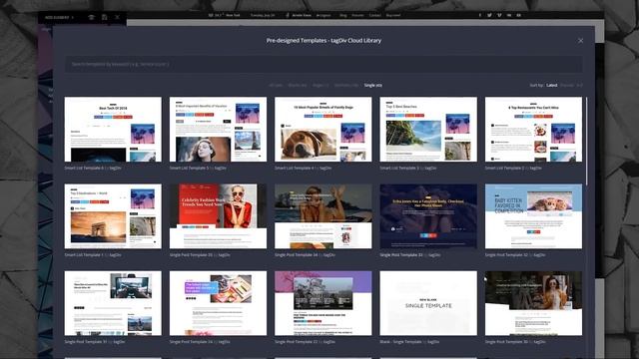This screenshot has height=359, width=639.
Task: Click the template list vertical scrollbar
Action: (x=586, y=141)
